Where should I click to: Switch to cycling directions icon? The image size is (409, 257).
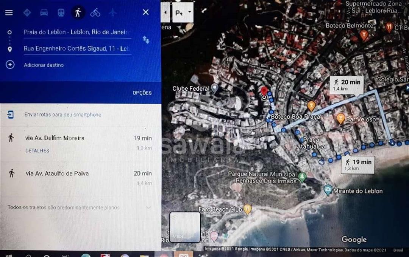(x=95, y=12)
